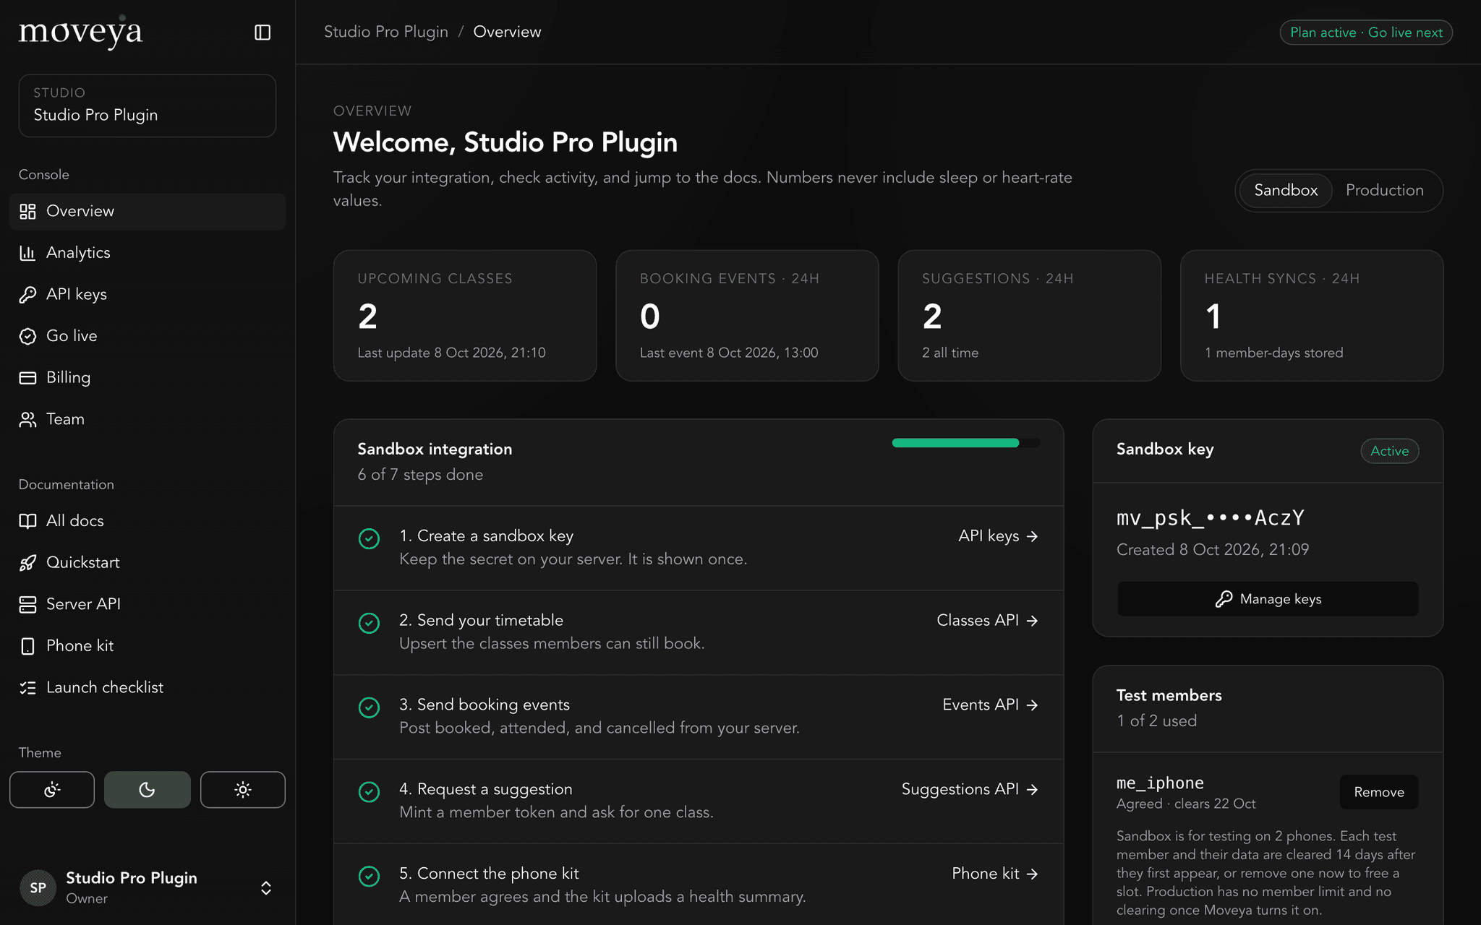Screen dimensions: 1481x925
Task: Click the green check beside Send booking events
Action: [x=369, y=707]
